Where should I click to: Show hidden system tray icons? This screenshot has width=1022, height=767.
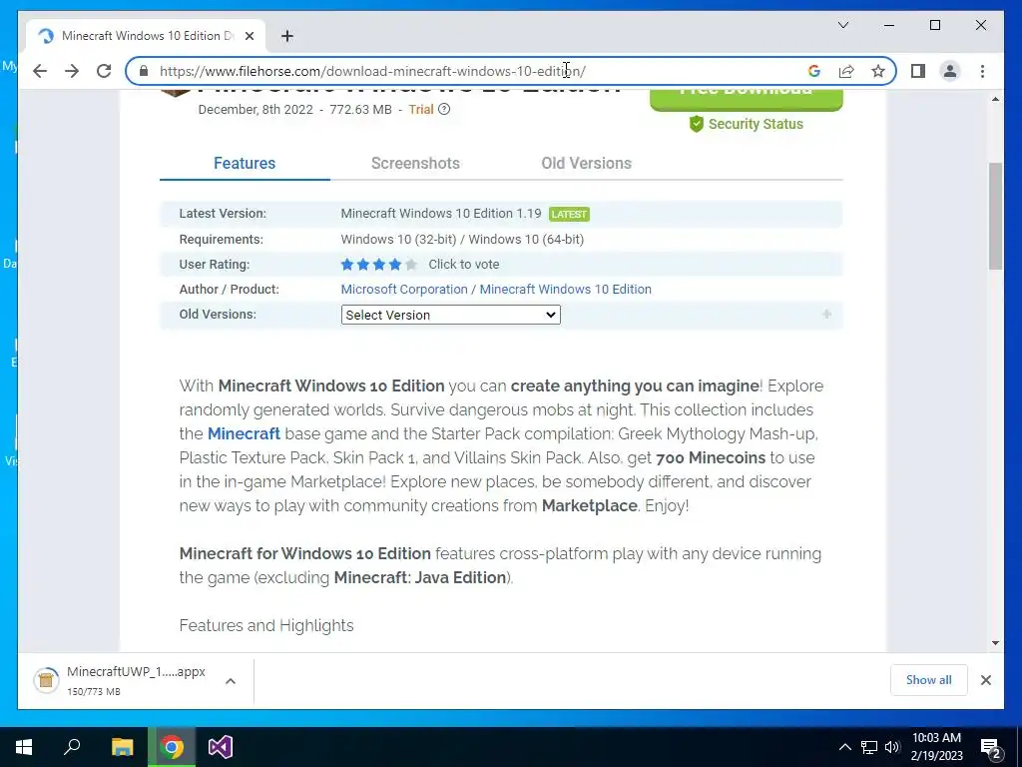[844, 747]
